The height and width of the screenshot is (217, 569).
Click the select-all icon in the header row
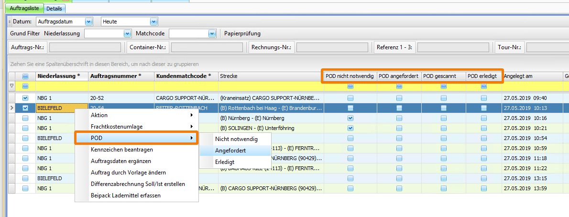click(25, 76)
